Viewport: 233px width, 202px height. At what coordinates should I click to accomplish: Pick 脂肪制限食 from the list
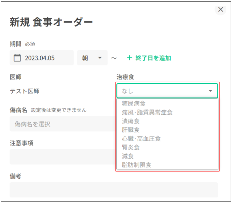pos(136,165)
